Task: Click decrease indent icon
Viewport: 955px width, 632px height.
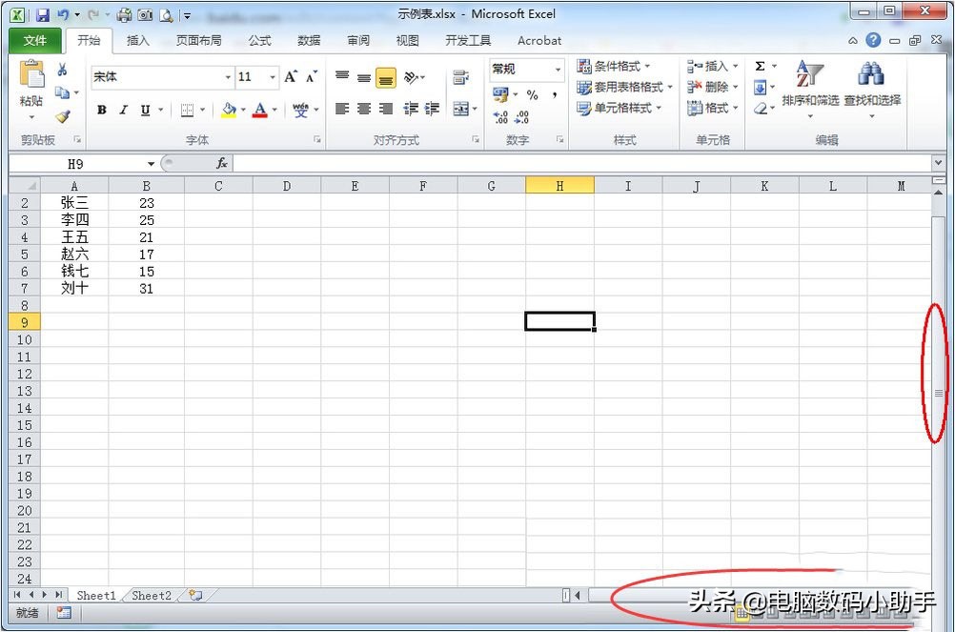Action: pyautogui.click(x=411, y=109)
